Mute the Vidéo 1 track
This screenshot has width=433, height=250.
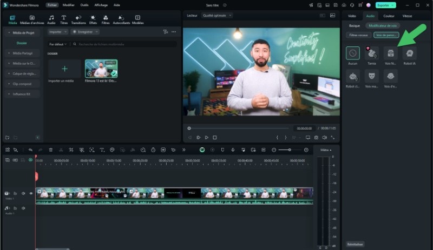(x=23, y=193)
